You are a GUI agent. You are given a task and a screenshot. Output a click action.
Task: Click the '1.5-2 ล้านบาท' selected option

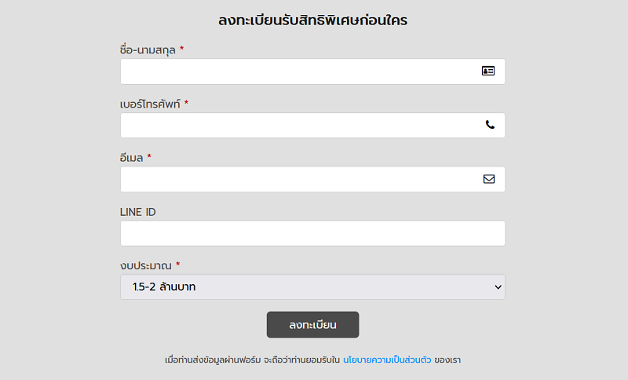tap(165, 287)
